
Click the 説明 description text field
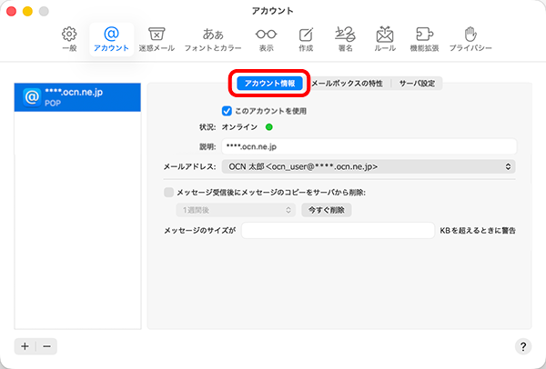click(x=369, y=146)
